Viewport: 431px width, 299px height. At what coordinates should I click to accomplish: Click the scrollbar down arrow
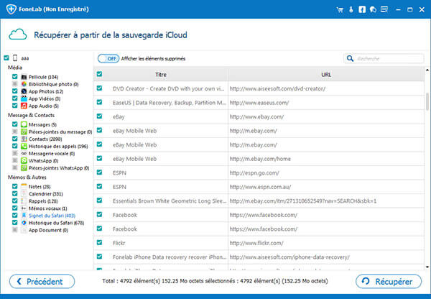tap(427, 267)
